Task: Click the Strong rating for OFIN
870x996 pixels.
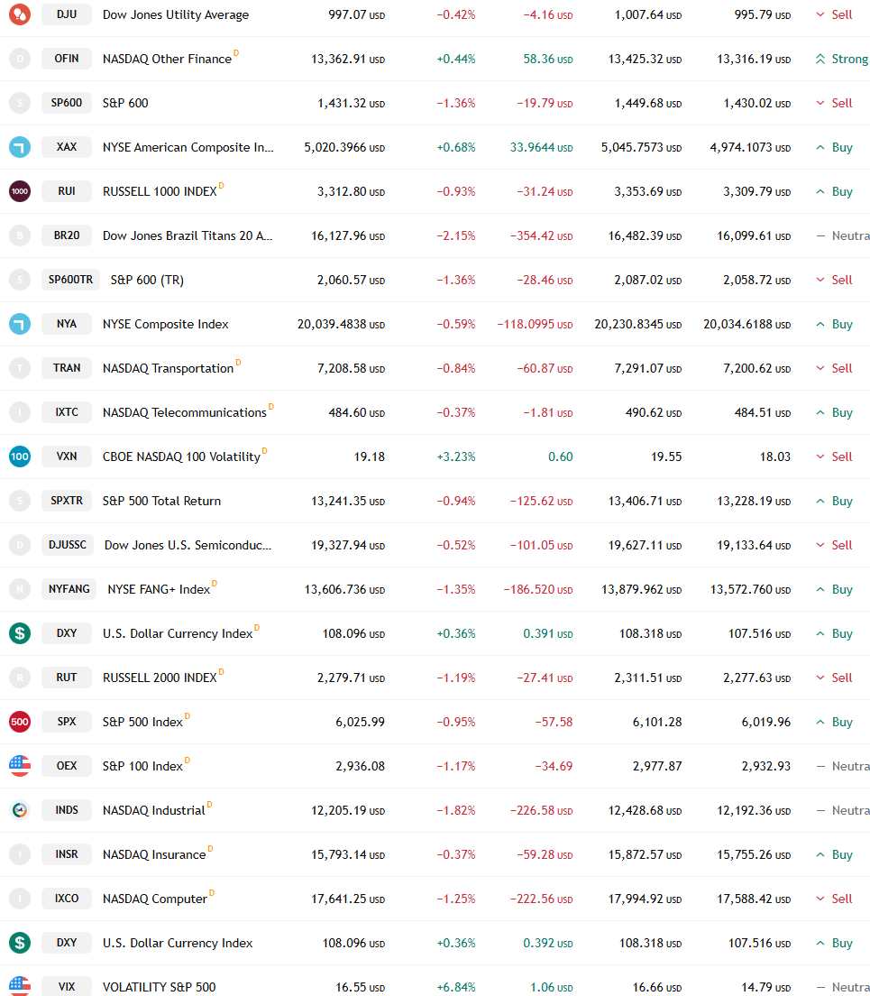Action: tap(842, 59)
